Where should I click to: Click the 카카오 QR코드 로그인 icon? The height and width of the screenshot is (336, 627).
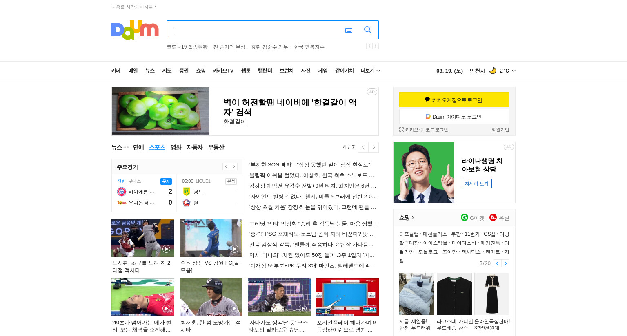[401, 130]
